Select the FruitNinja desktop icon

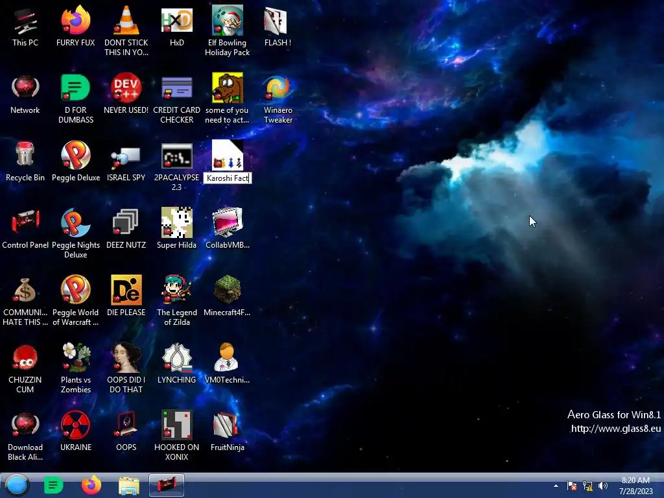click(x=228, y=431)
